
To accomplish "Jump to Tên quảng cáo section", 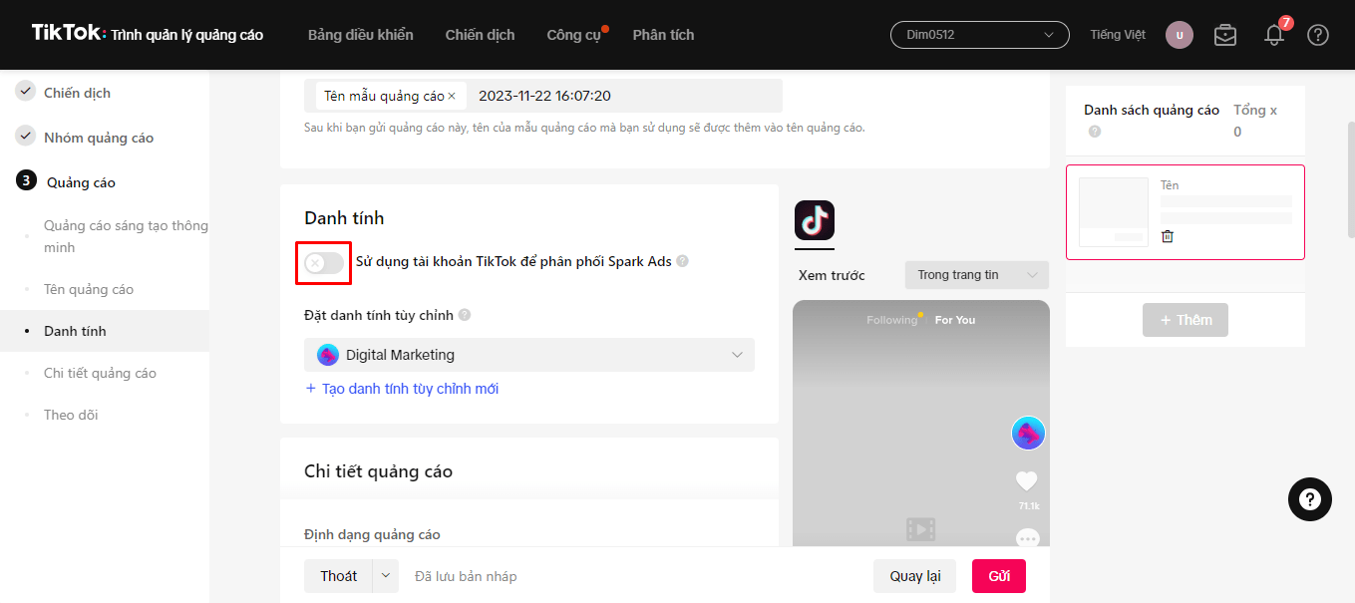I will click(89, 289).
